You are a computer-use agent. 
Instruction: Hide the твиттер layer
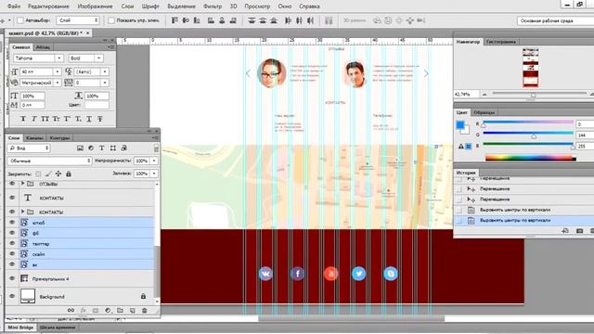click(12, 243)
